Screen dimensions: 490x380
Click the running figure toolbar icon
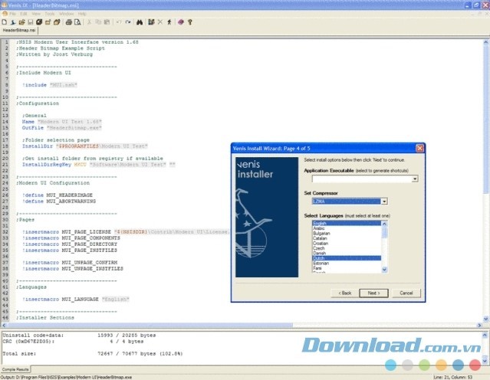(x=169, y=22)
